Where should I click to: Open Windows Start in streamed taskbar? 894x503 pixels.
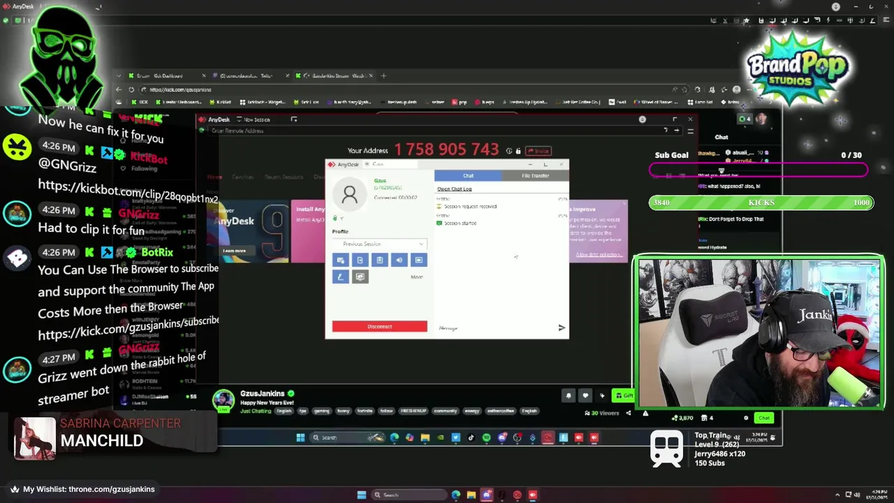click(300, 437)
